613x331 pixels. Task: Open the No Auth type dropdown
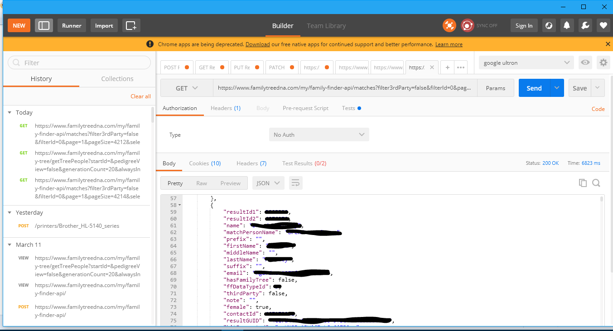tap(319, 134)
